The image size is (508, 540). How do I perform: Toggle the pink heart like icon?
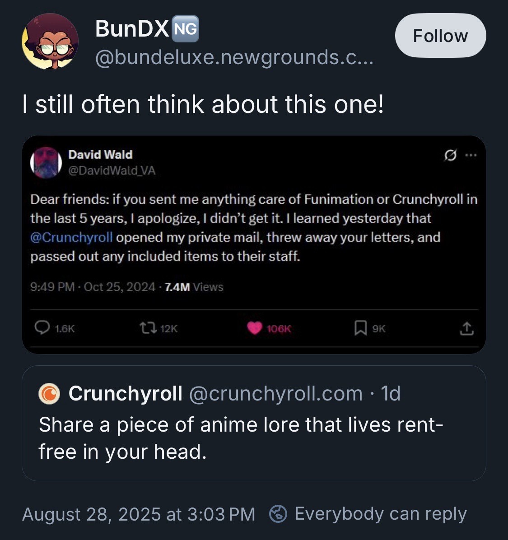point(255,328)
